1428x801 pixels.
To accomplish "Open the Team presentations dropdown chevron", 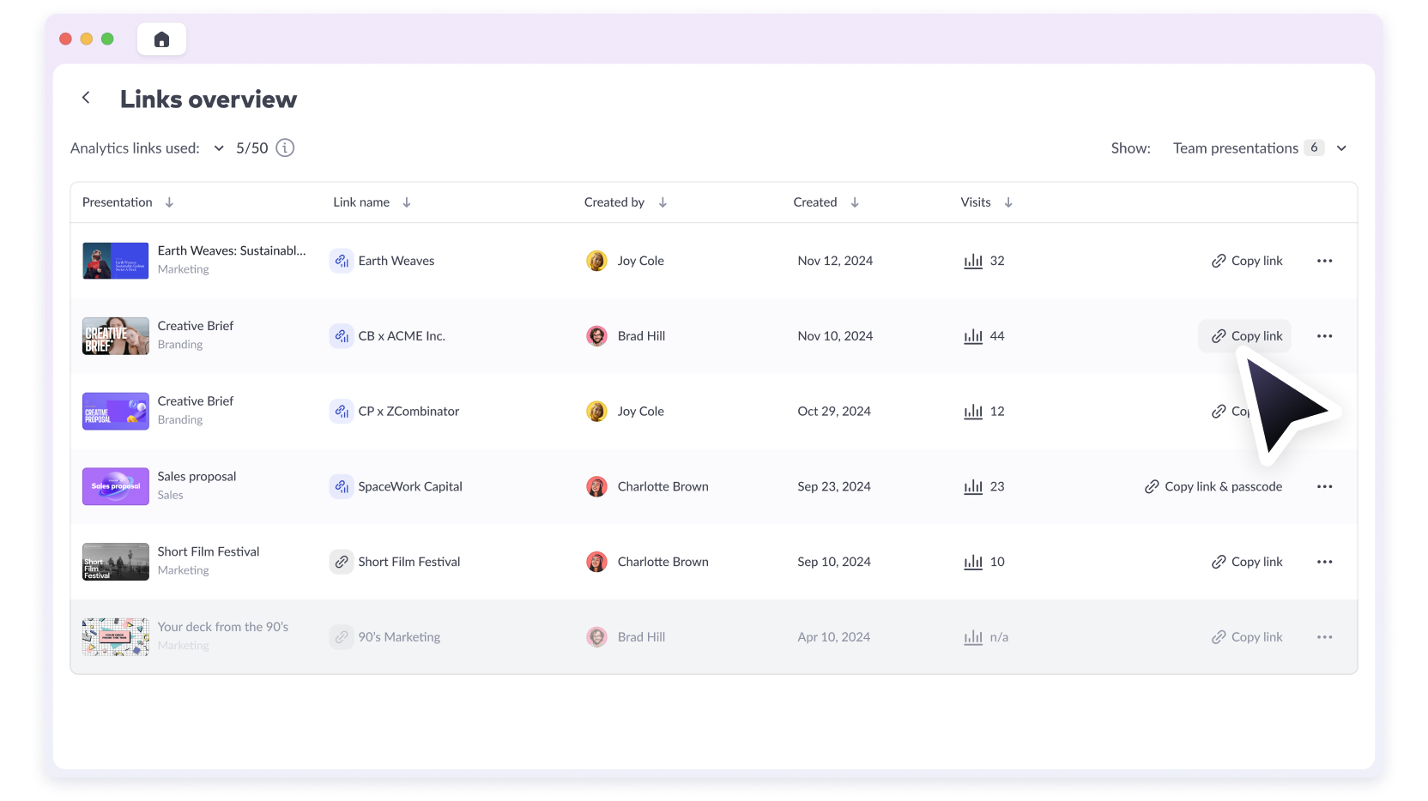I will pyautogui.click(x=1341, y=148).
